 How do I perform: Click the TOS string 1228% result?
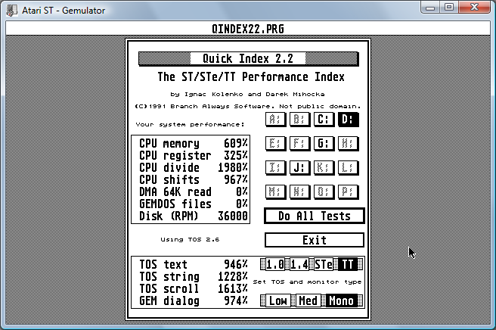tap(194, 276)
